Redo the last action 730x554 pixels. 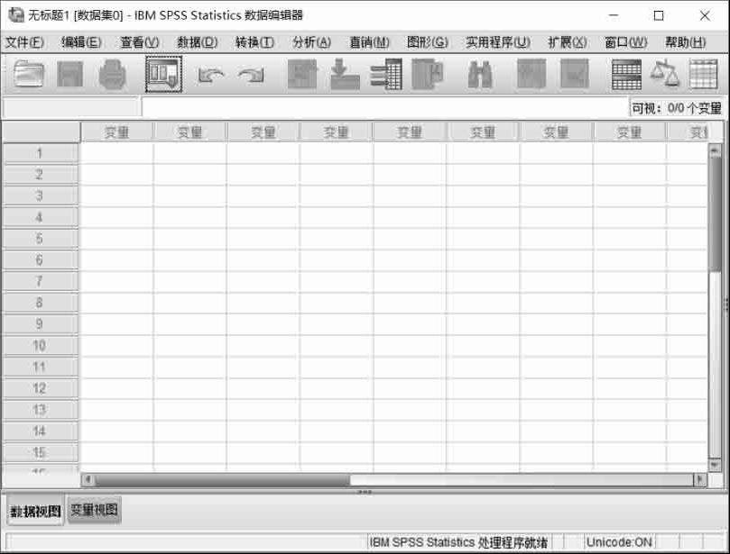coord(252,75)
